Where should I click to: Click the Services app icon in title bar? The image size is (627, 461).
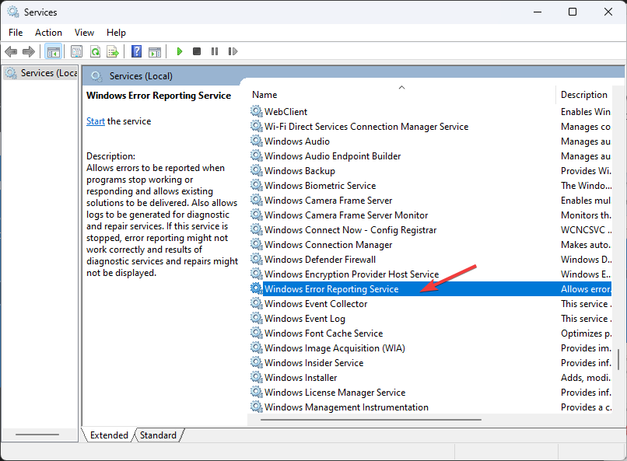pos(13,12)
